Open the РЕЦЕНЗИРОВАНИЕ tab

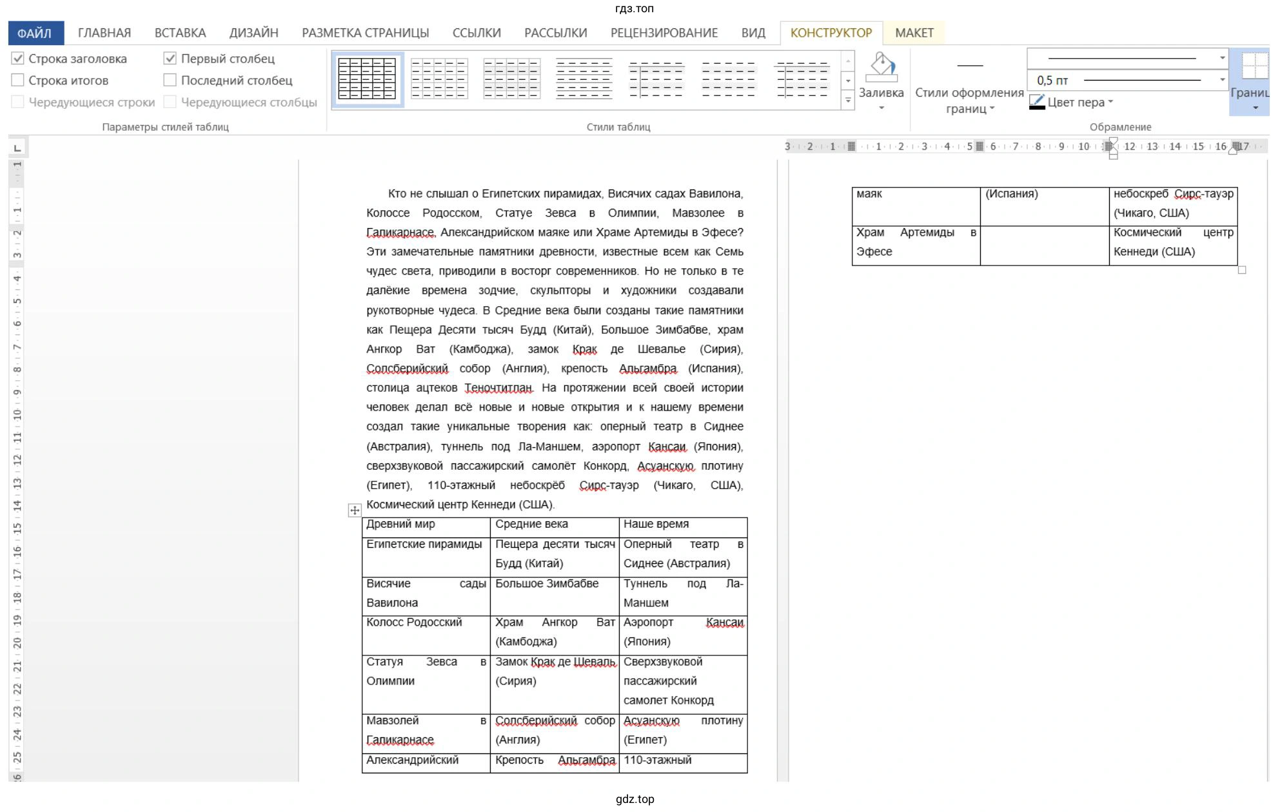pyautogui.click(x=664, y=33)
